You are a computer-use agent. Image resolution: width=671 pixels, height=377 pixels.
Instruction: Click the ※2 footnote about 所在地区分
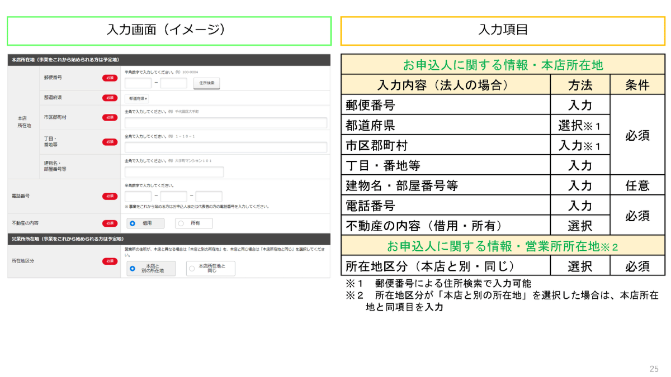coord(502,301)
